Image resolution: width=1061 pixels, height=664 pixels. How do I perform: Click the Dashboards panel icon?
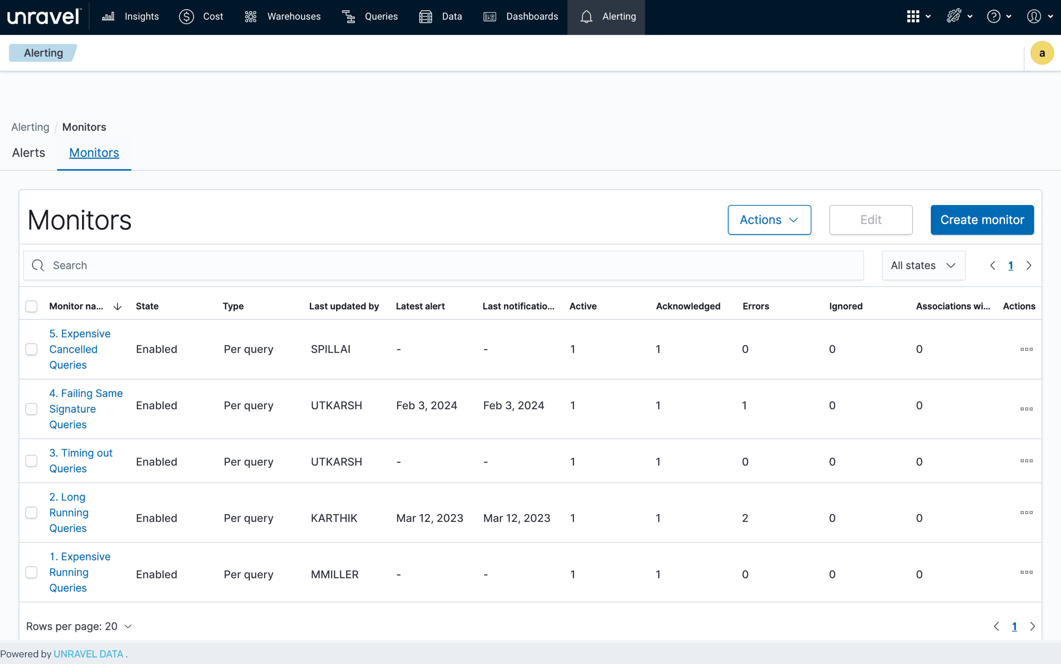489,17
